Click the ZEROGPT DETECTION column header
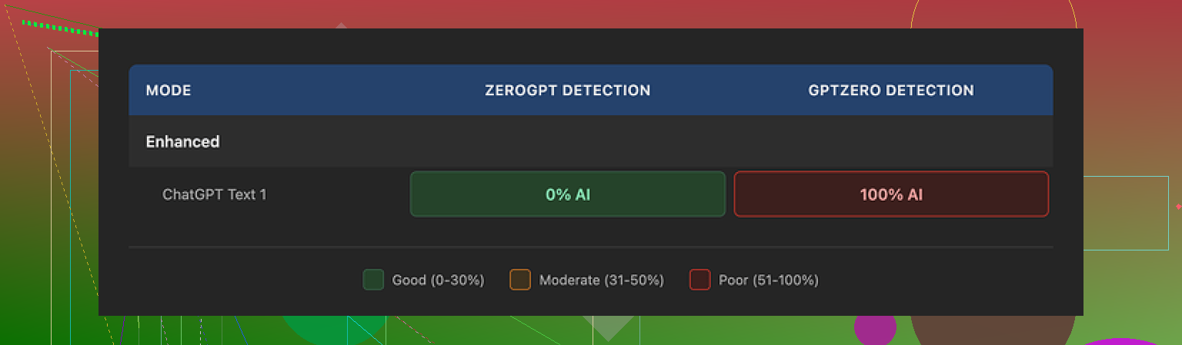This screenshot has width=1182, height=345. click(567, 91)
